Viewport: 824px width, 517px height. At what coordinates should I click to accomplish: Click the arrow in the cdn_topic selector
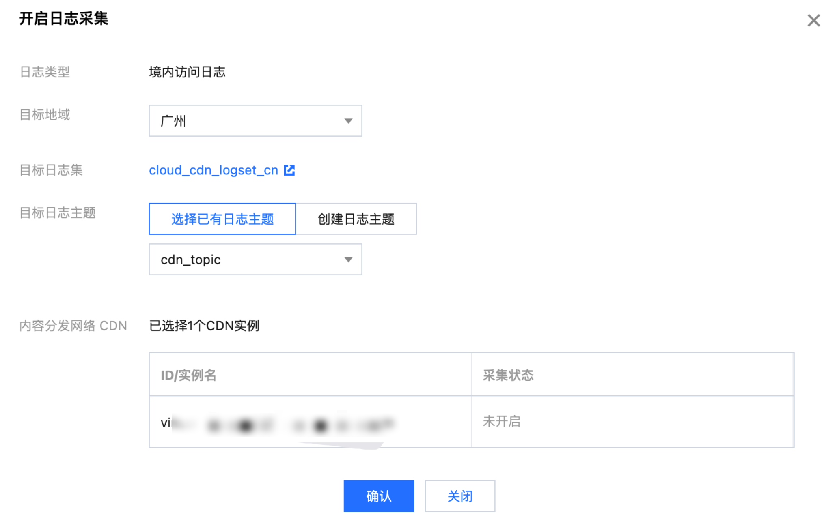(348, 260)
